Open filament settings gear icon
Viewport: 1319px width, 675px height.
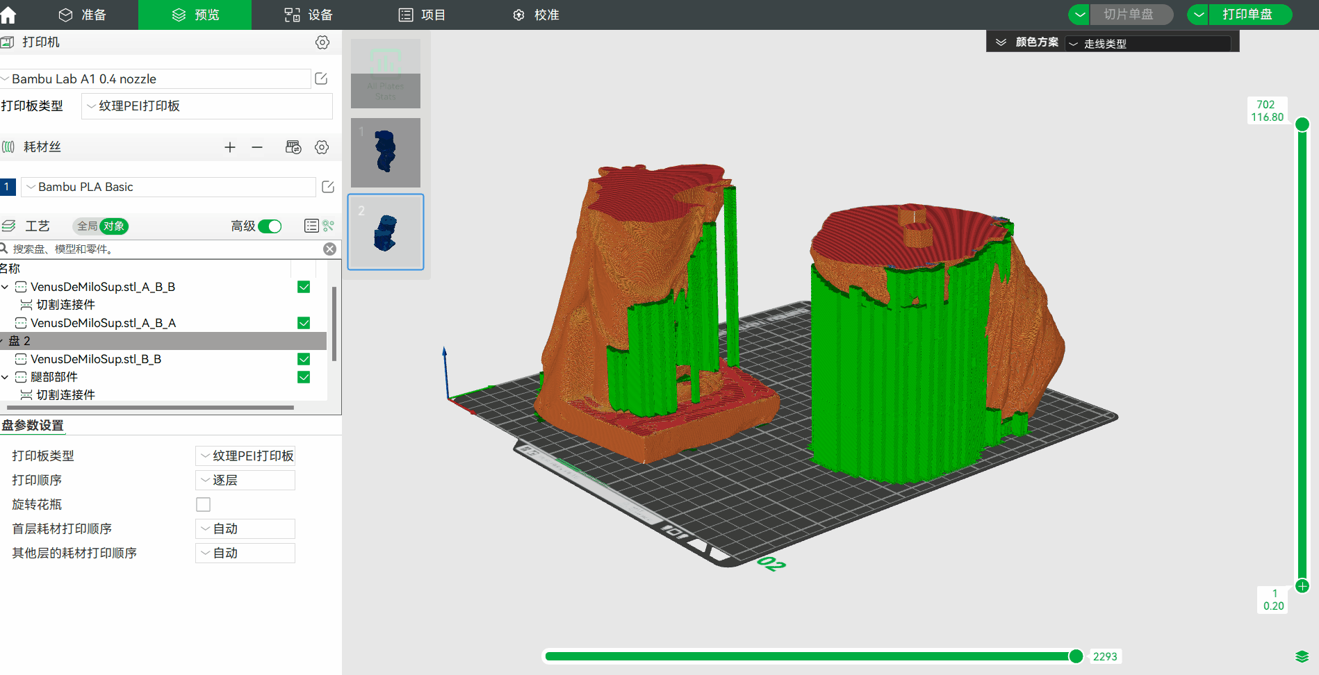(x=322, y=147)
